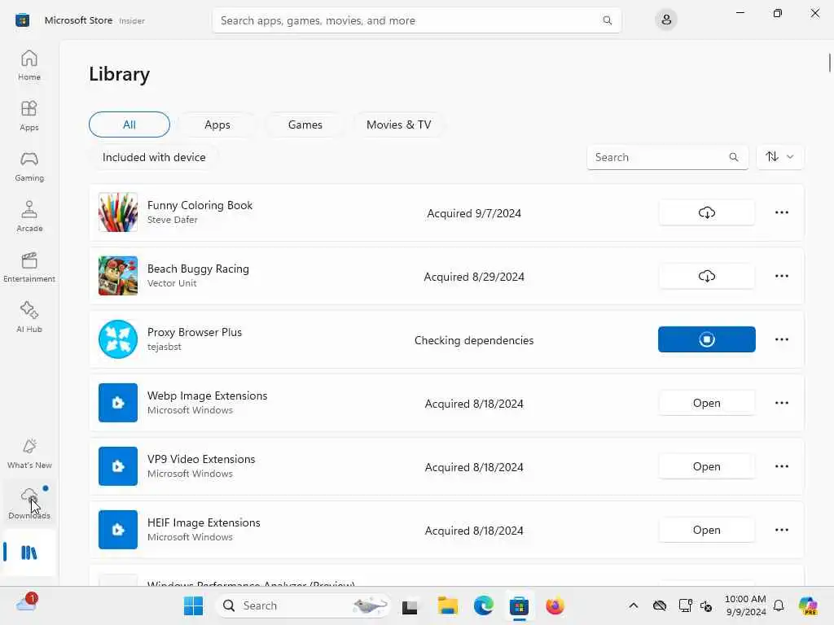Open more options for Proxy Browser Plus
Screen dimensions: 834x625
(x=781, y=339)
